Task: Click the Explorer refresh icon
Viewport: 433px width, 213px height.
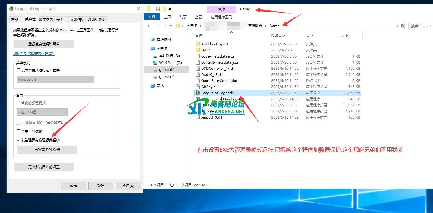Action: pyautogui.click(x=402, y=26)
